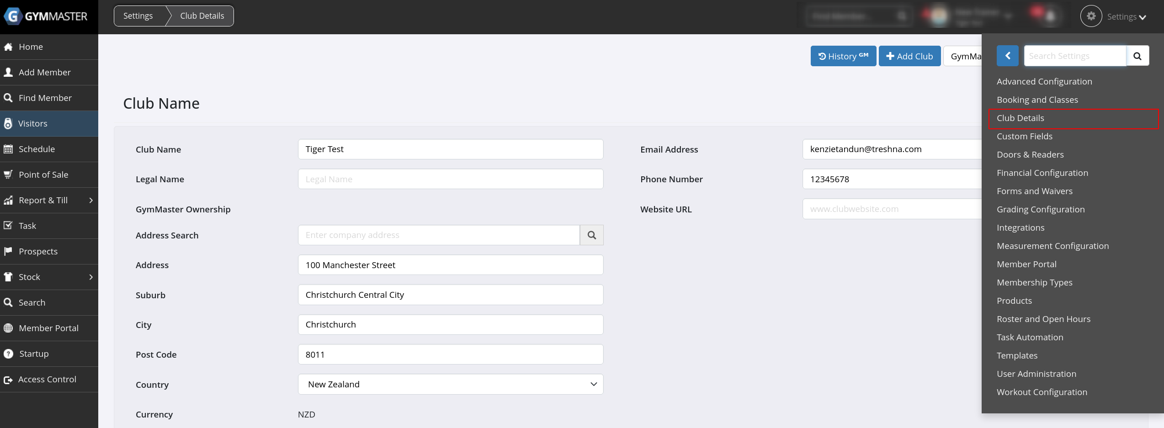
Task: Collapse settings panel with back arrow
Action: pyautogui.click(x=1007, y=56)
